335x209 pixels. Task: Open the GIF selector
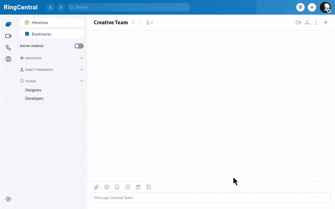(x=117, y=187)
